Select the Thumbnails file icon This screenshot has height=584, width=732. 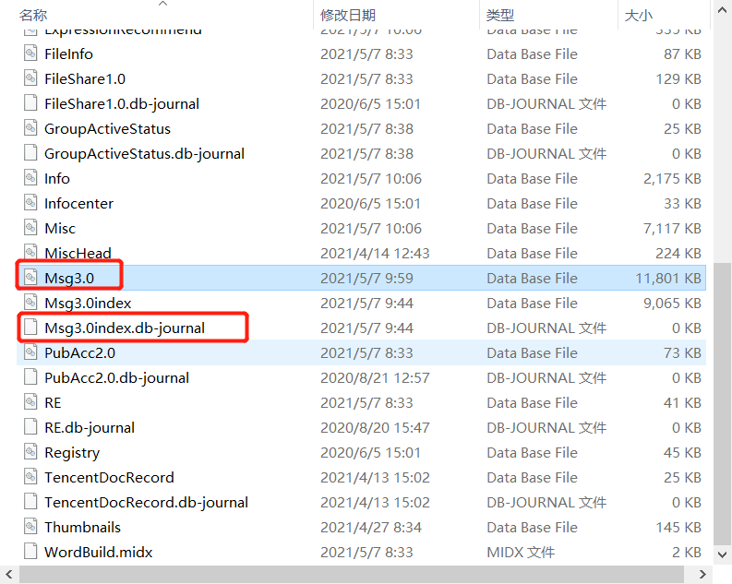click(31, 527)
